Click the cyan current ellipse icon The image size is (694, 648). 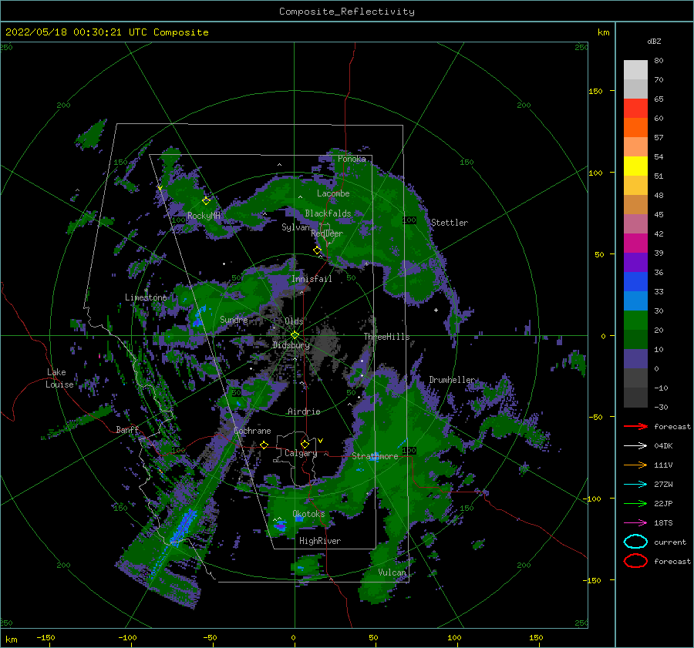click(x=635, y=542)
